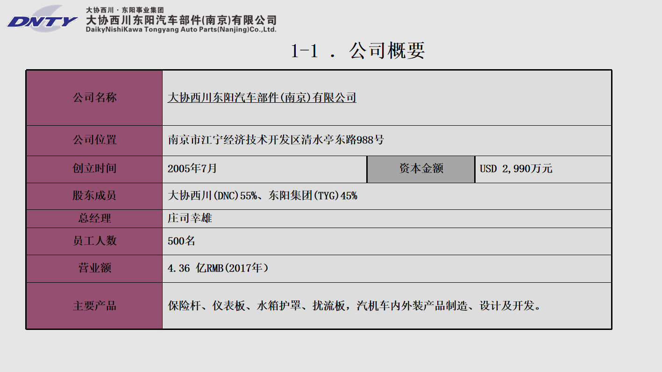Select the 创立时间 header cell

[95, 169]
